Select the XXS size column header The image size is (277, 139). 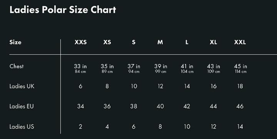(x=80, y=42)
